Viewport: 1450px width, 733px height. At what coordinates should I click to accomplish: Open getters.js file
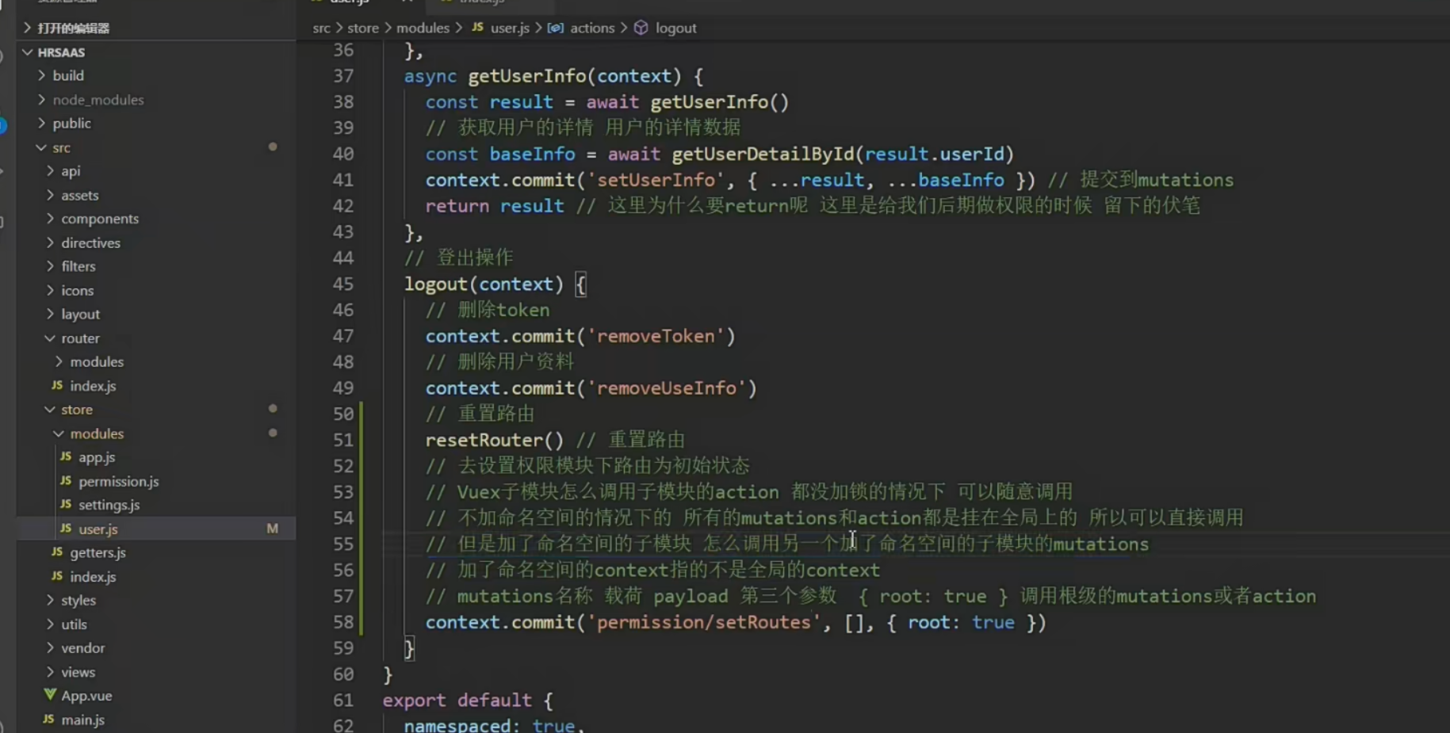coord(98,552)
